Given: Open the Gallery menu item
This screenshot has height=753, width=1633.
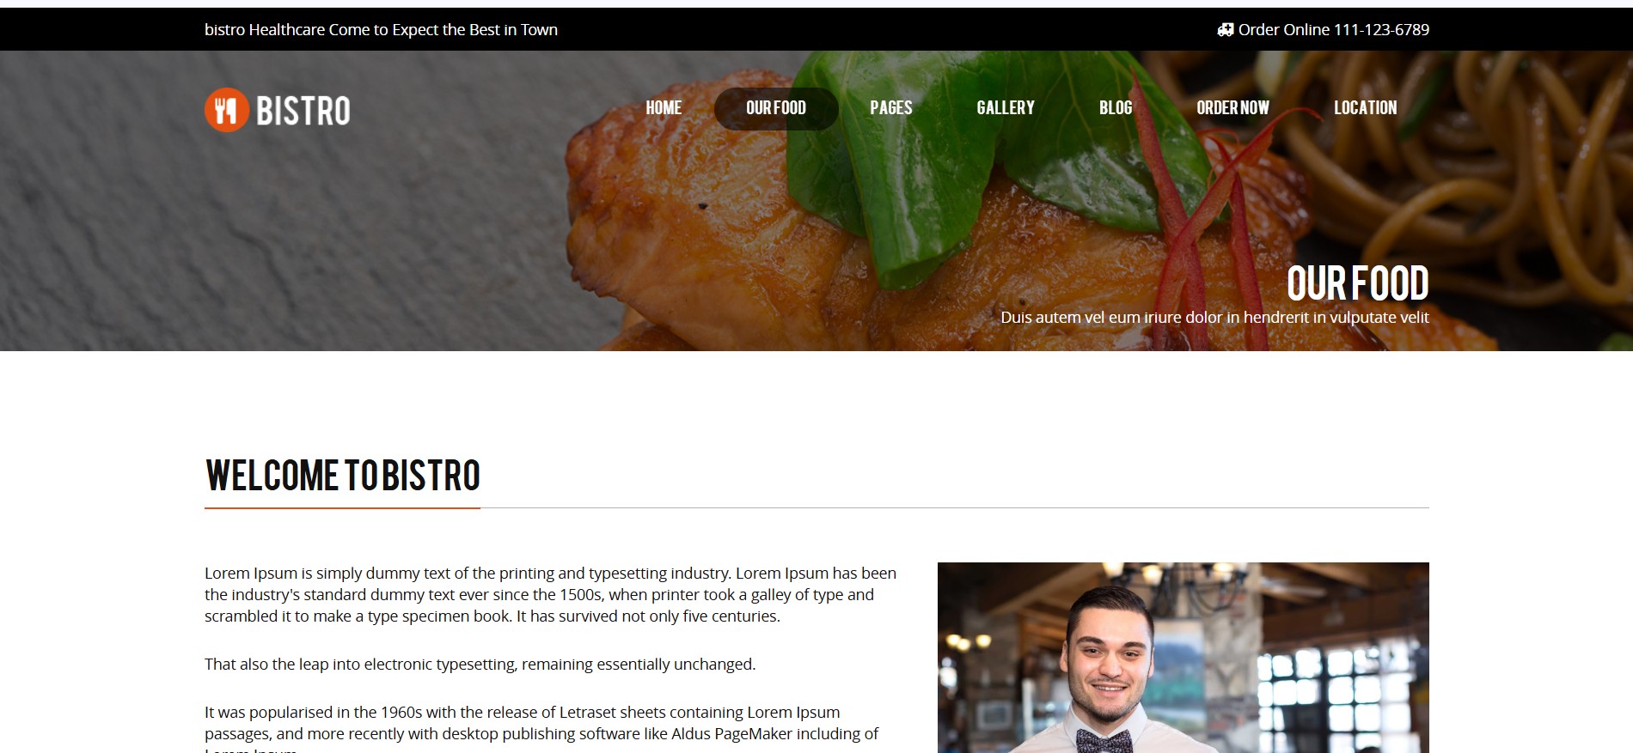Looking at the screenshot, I should [1006, 108].
